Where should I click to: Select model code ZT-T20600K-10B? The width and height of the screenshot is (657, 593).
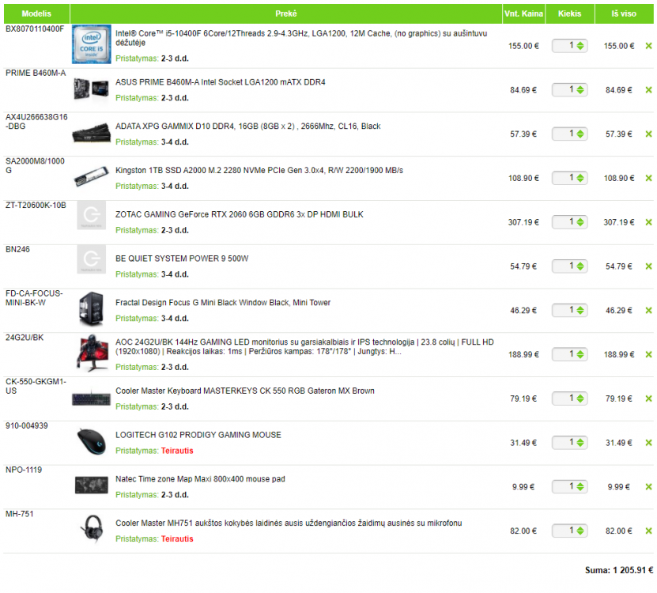pos(36,206)
